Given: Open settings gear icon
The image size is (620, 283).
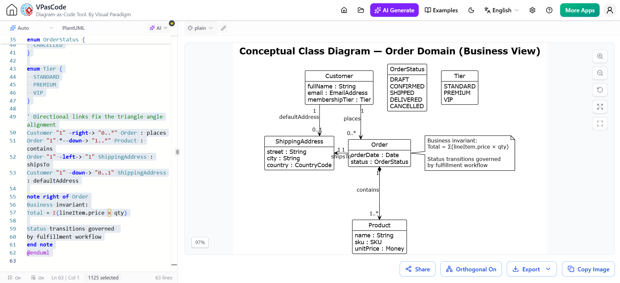Looking at the screenshot, I should 532,10.
